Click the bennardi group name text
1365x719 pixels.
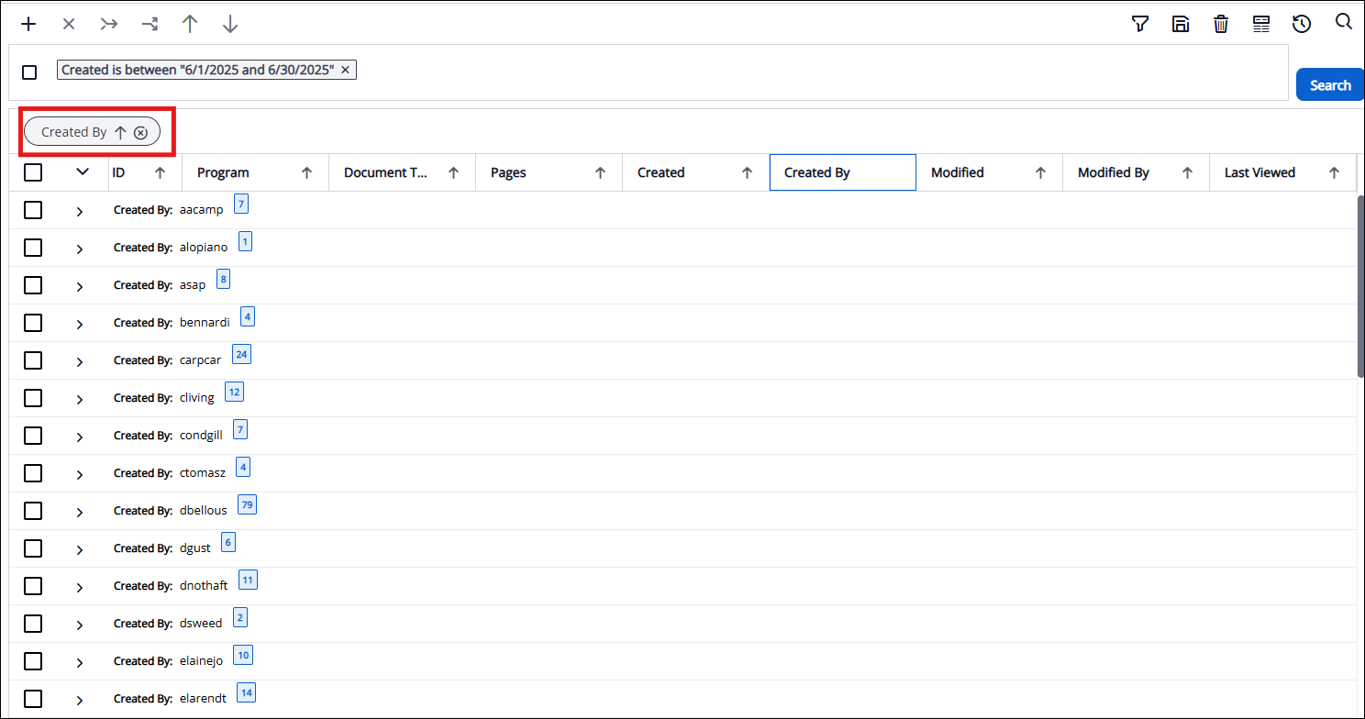tap(205, 323)
